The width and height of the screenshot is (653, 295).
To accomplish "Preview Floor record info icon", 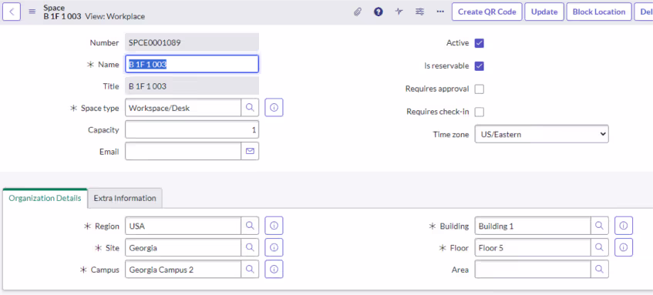I will coord(624,247).
